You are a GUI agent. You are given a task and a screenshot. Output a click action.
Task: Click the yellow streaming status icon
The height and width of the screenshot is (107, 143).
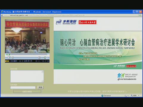7,61
